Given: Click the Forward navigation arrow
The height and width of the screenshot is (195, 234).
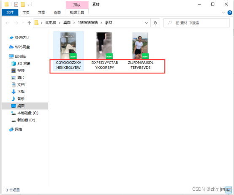Looking at the screenshot, I should [x=16, y=23].
